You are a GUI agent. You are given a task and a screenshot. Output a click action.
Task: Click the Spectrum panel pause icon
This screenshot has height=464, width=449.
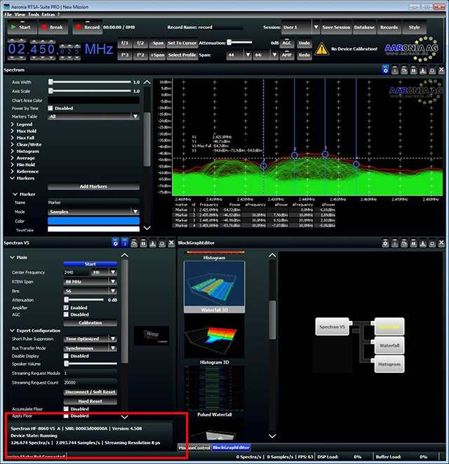pyautogui.click(x=413, y=70)
